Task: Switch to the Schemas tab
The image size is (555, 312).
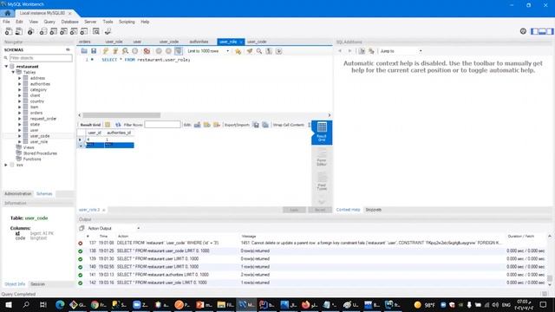Action: point(44,194)
